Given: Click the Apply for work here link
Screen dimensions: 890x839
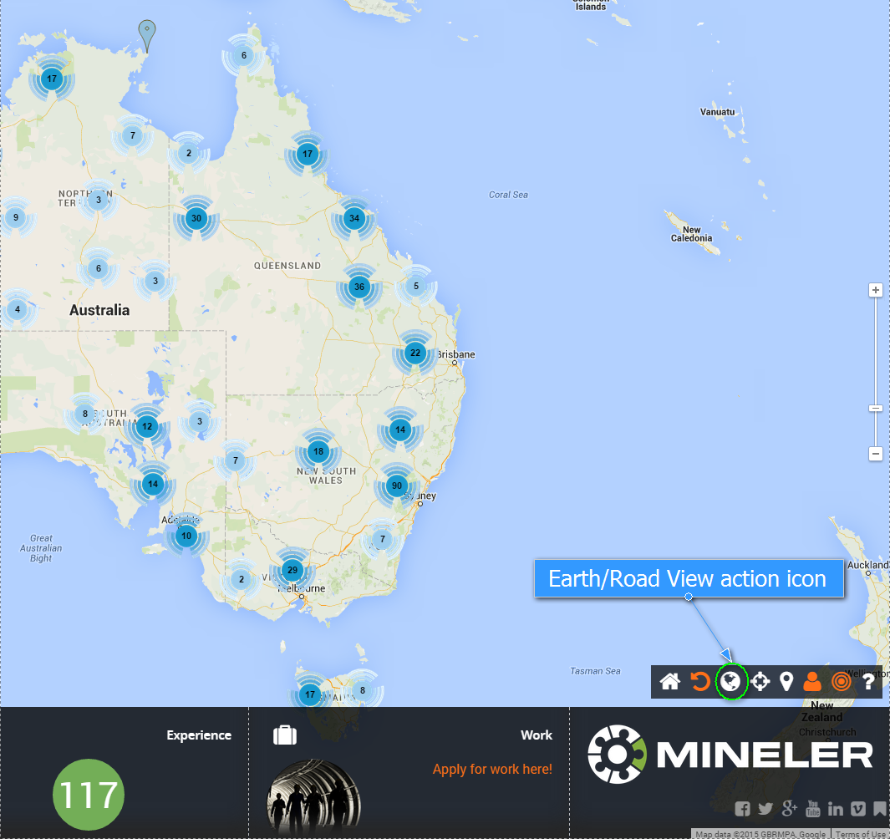Looking at the screenshot, I should tap(492, 769).
